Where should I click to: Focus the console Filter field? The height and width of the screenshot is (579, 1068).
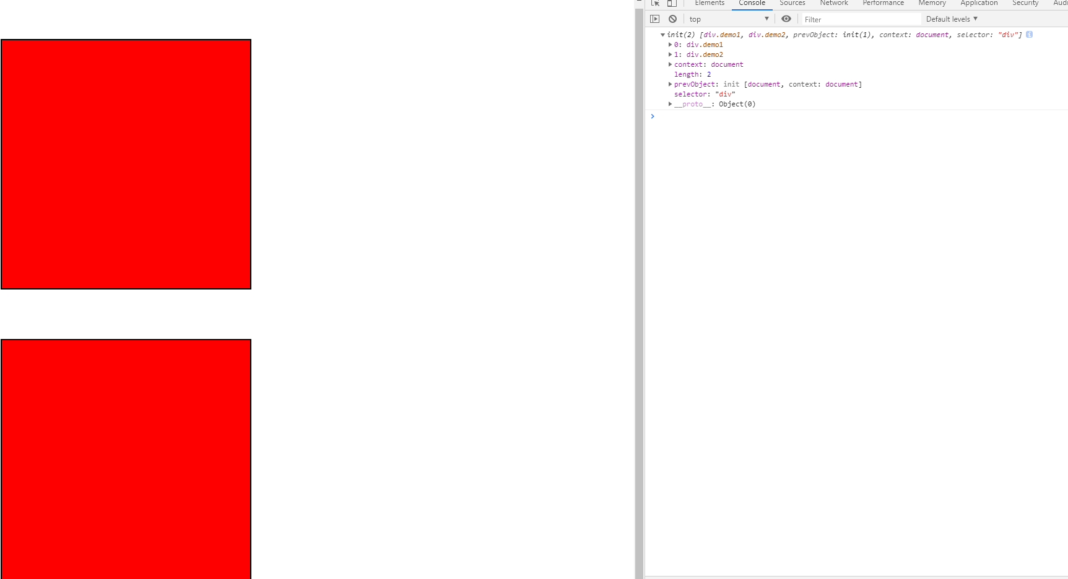(861, 19)
